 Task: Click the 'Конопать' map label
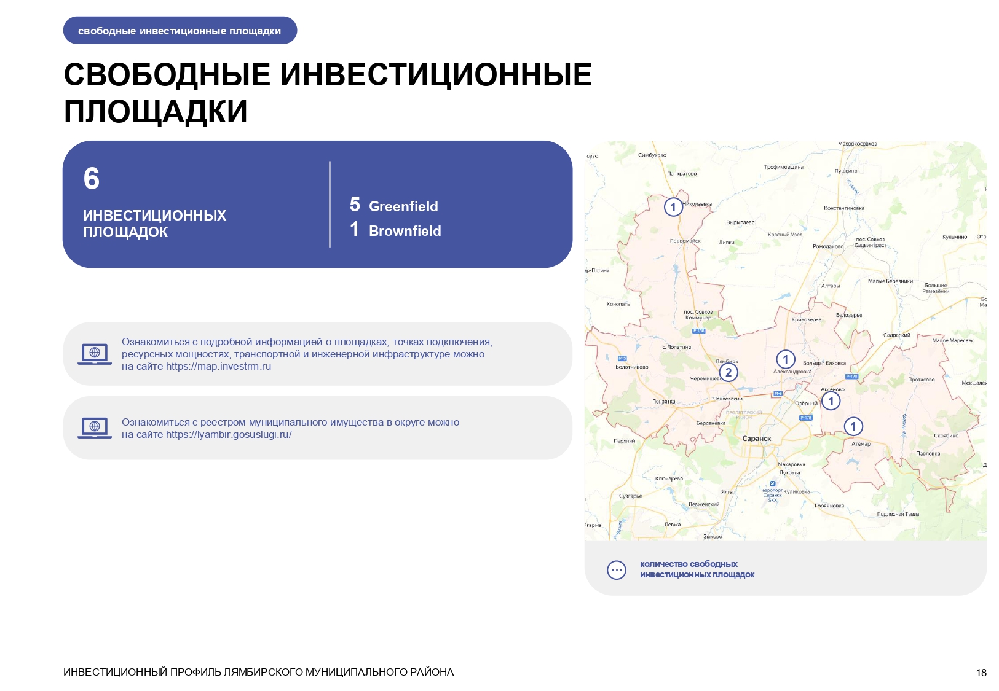click(618, 304)
